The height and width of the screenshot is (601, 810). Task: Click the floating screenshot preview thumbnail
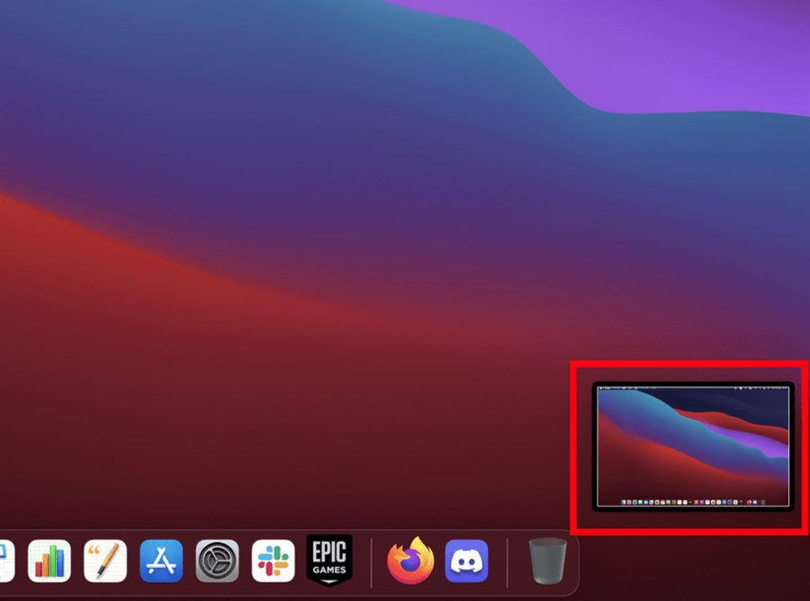click(x=693, y=446)
